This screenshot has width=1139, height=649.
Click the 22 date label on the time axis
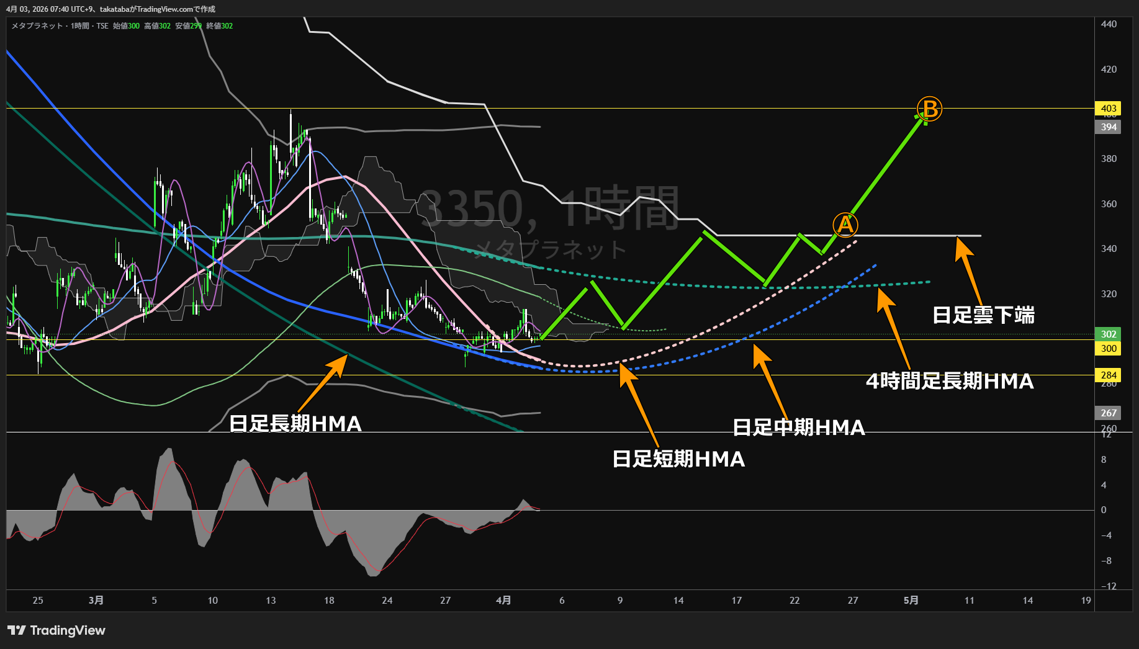(x=795, y=601)
